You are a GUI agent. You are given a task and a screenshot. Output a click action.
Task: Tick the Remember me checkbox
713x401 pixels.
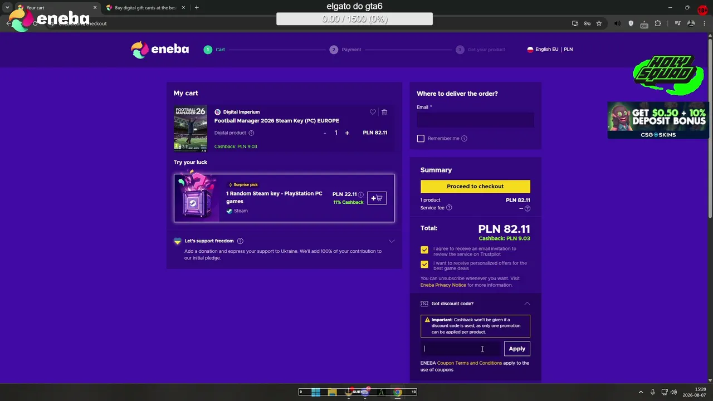tap(421, 138)
